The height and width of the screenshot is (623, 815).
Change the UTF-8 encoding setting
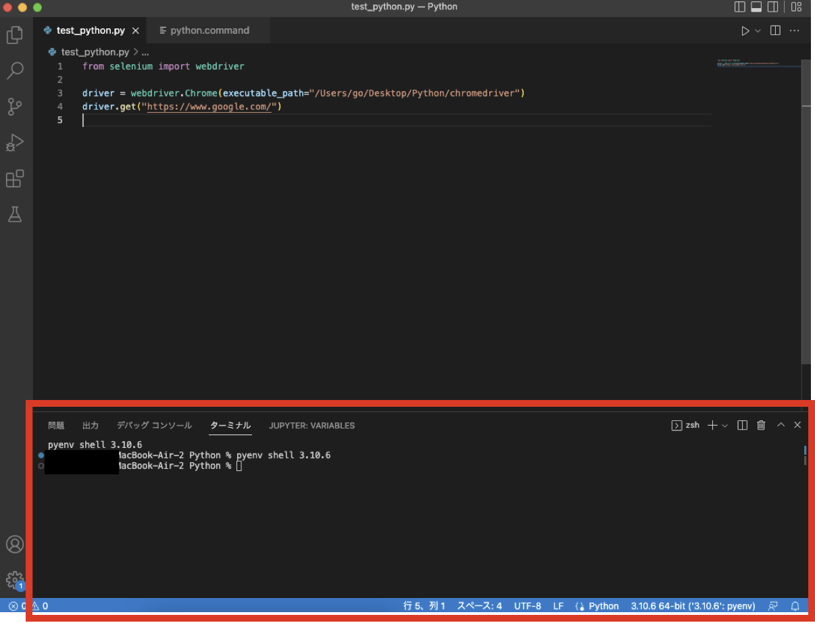[527, 605]
